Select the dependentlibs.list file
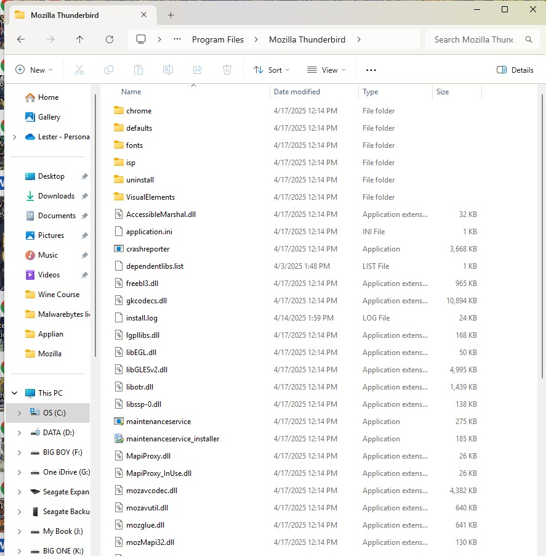The height and width of the screenshot is (556, 546). [155, 266]
